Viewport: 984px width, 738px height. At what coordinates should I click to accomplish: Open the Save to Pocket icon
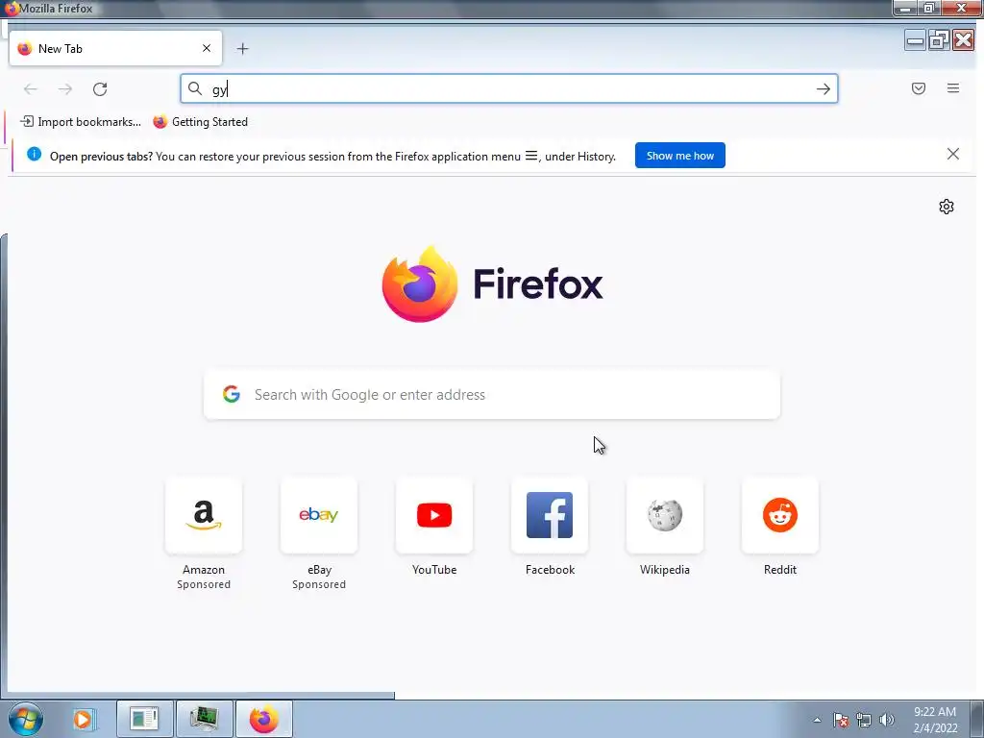point(918,88)
